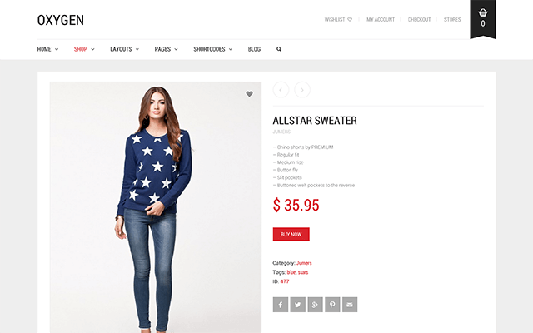Share product on Google Plus
Screen dimensions: 533x333
[315, 305]
